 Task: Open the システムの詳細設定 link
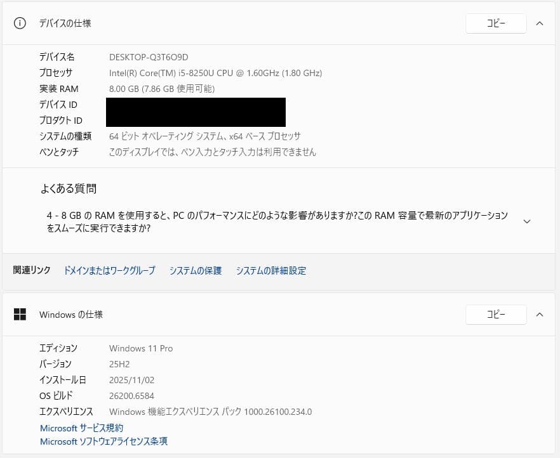[x=271, y=270]
